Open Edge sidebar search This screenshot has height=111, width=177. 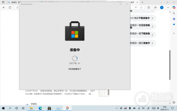(174, 13)
